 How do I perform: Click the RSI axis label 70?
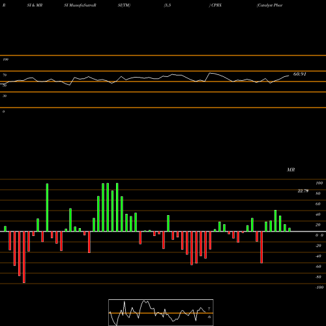(x=5, y=75)
